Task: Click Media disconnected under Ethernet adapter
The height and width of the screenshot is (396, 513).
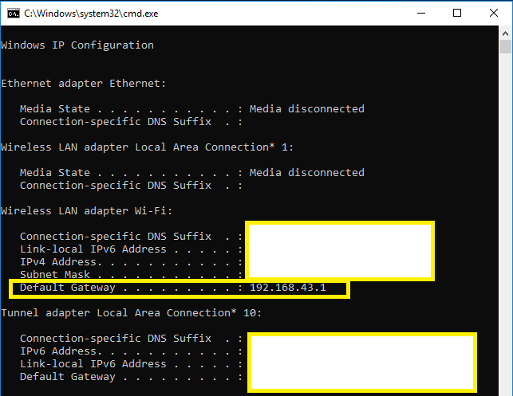Action: tap(306, 108)
